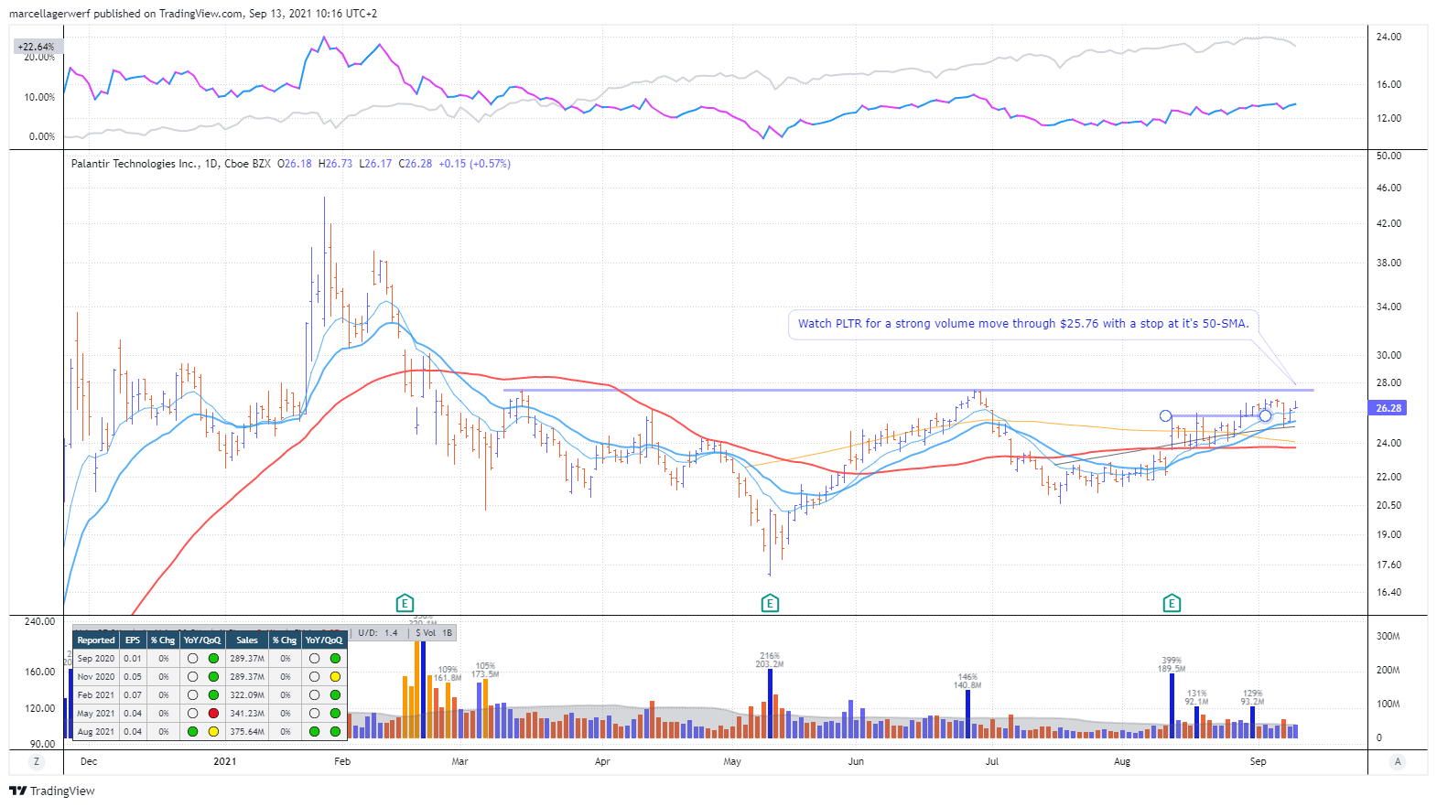The height and width of the screenshot is (807, 1437).
Task: Click the 131% 92.1M volume label
Action: [x=1197, y=697]
